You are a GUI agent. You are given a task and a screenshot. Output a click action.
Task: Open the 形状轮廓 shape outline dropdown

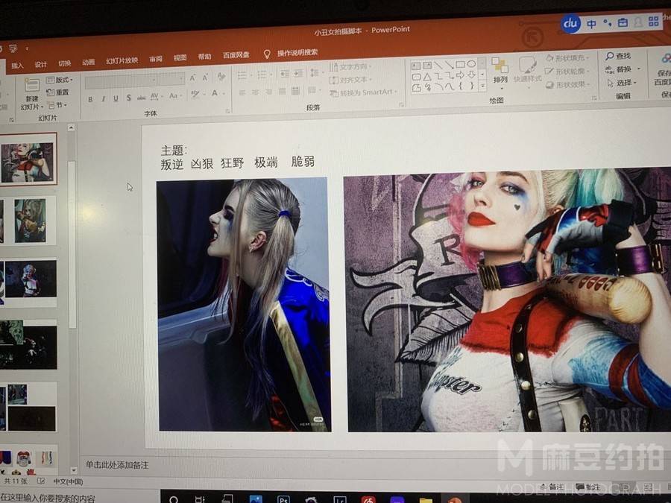(568, 71)
